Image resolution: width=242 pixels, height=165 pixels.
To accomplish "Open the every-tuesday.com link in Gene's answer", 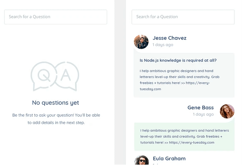I will pos(191,143).
